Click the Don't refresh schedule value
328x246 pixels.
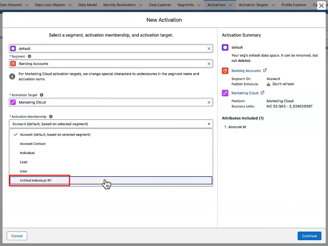[283, 84]
